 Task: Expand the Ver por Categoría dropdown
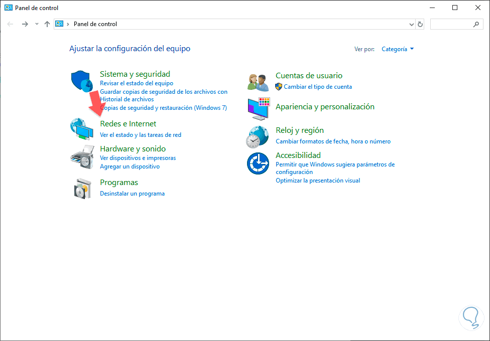398,49
